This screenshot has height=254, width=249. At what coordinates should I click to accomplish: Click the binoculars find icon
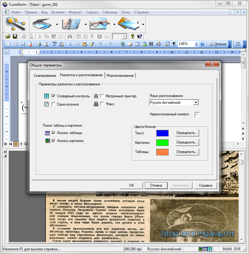[x=70, y=37]
